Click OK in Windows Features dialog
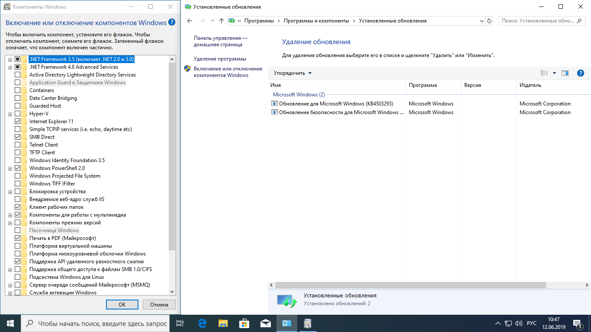The width and height of the screenshot is (591, 332). coord(122,304)
